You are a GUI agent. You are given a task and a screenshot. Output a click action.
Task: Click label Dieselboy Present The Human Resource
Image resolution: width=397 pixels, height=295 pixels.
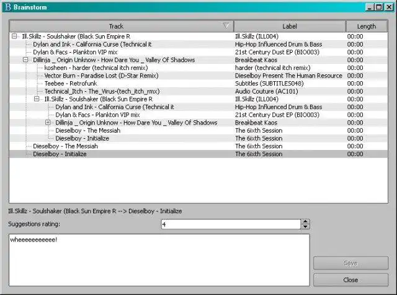(x=288, y=76)
